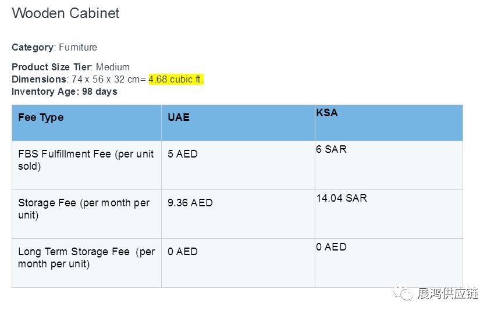Click the FBS Fulfillment Fee row label
This screenshot has width=494, height=315.
pyautogui.click(x=86, y=160)
